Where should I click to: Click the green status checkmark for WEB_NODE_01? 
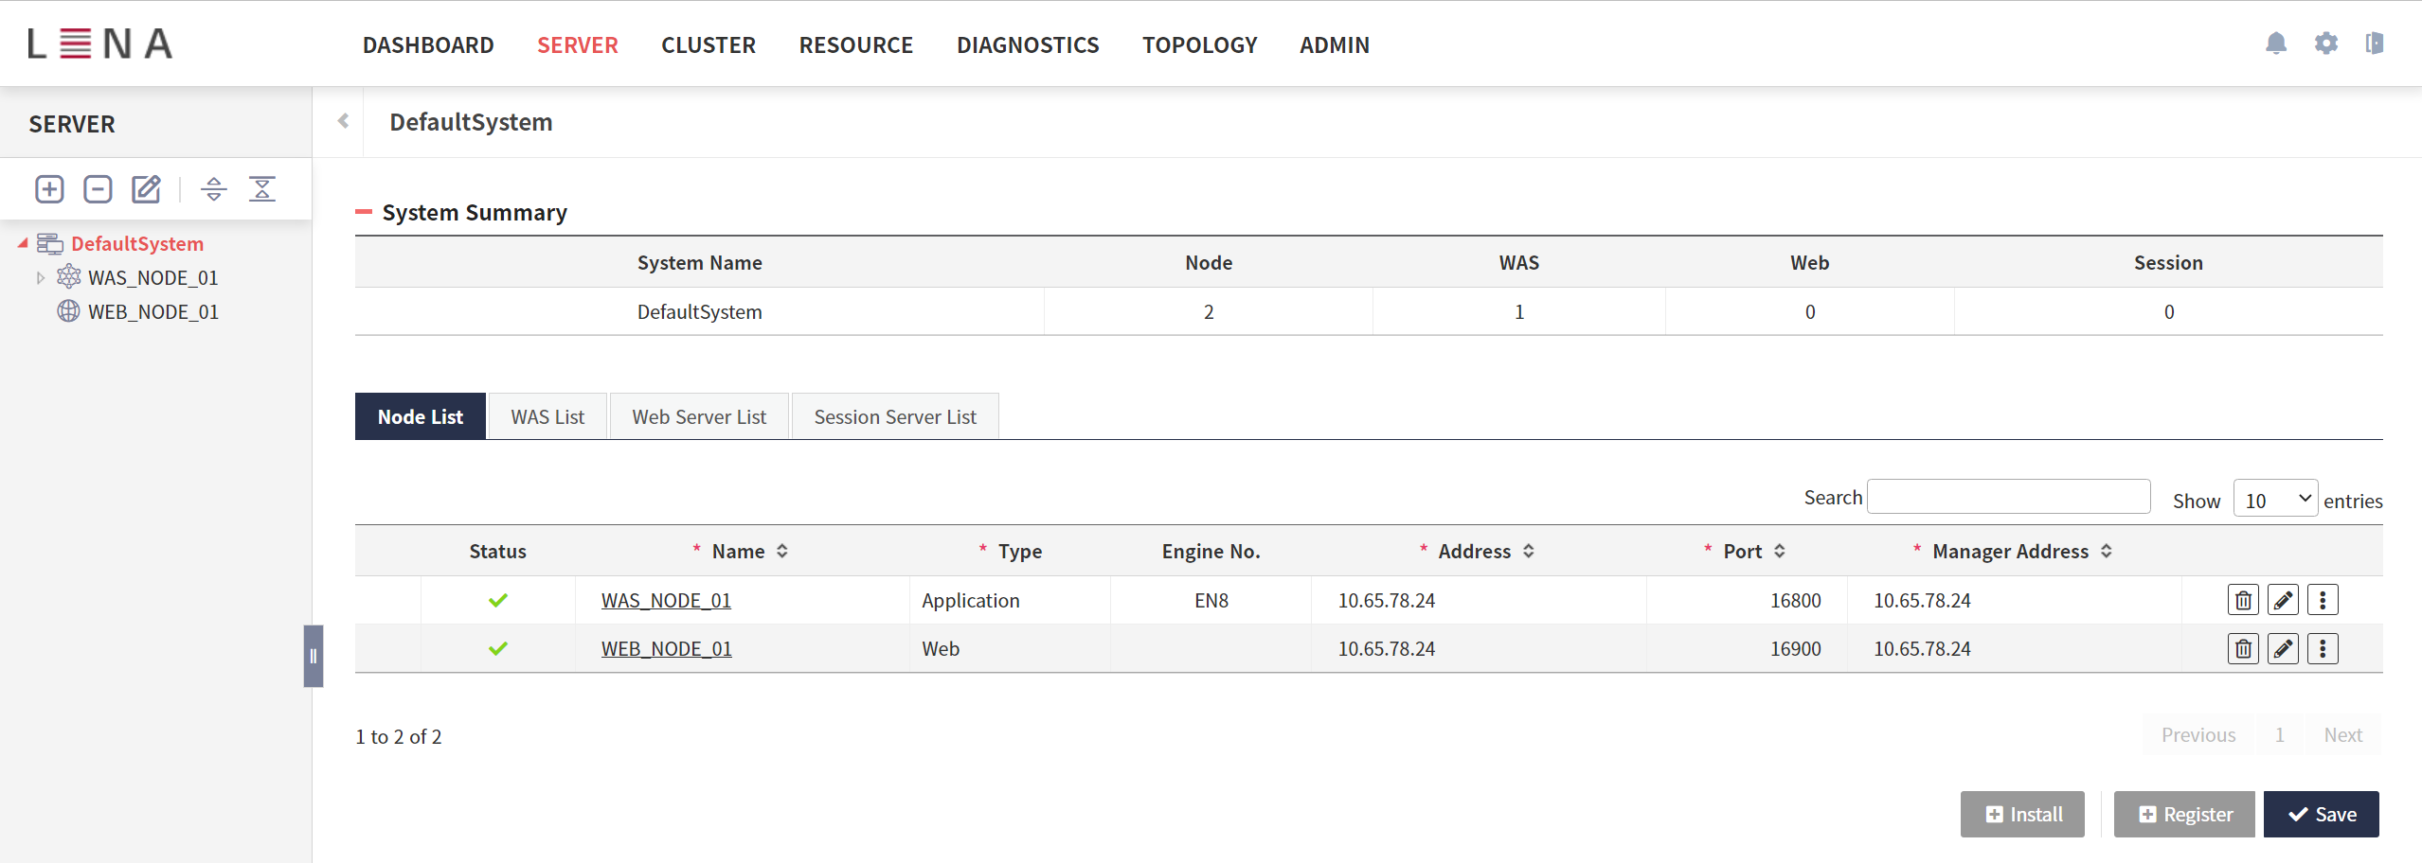coord(498,648)
